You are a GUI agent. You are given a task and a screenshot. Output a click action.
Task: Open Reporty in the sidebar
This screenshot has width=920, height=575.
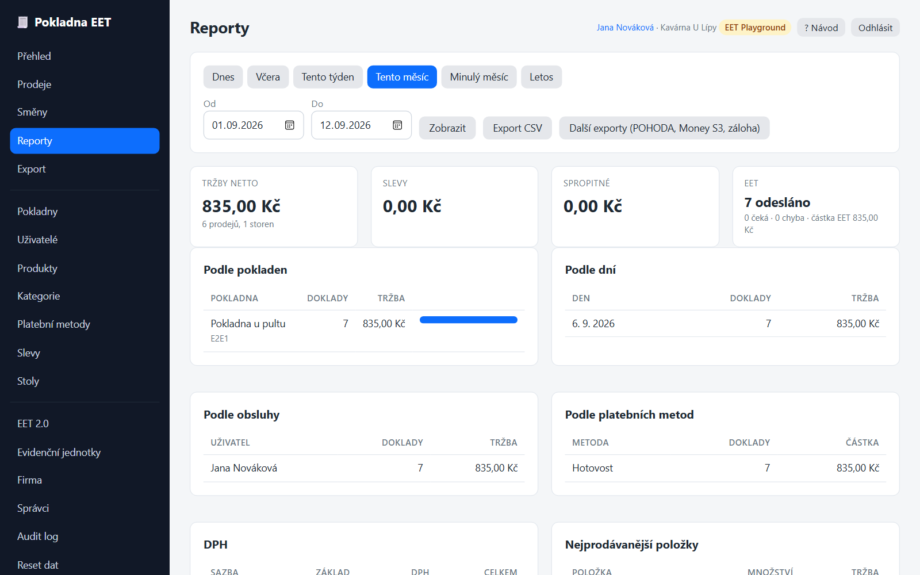(85, 141)
